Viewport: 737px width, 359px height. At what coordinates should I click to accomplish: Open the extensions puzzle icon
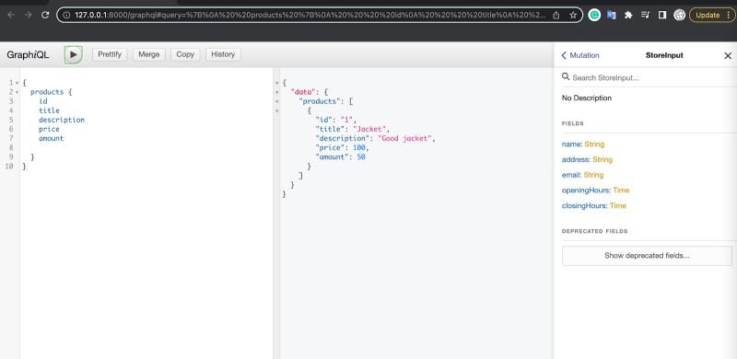[x=628, y=15]
